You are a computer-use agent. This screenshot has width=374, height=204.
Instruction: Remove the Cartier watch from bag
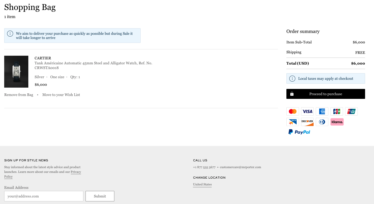point(19,95)
